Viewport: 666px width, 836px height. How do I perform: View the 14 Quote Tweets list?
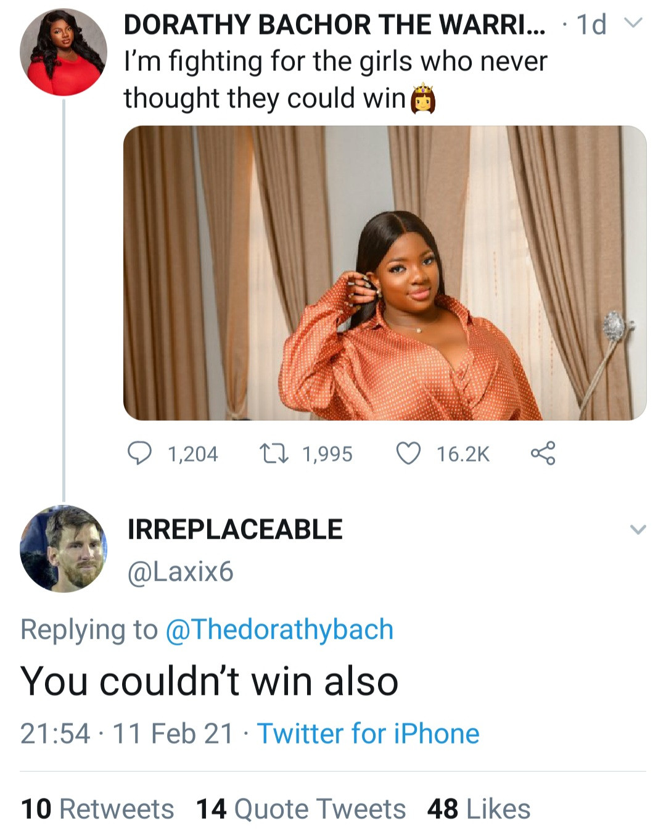click(301, 809)
